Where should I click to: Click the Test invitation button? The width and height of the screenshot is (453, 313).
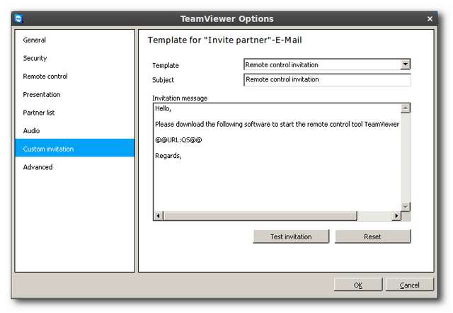pyautogui.click(x=291, y=237)
